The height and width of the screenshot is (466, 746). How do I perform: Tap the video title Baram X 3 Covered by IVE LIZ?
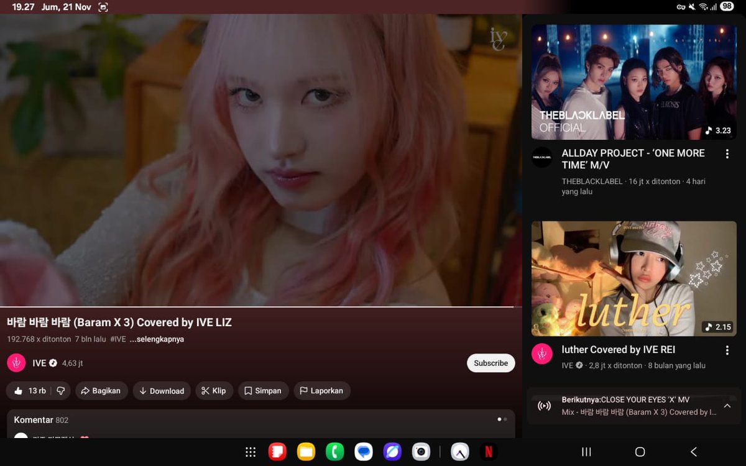pyautogui.click(x=119, y=322)
